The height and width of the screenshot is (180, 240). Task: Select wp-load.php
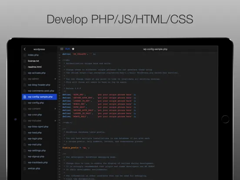[40, 133]
